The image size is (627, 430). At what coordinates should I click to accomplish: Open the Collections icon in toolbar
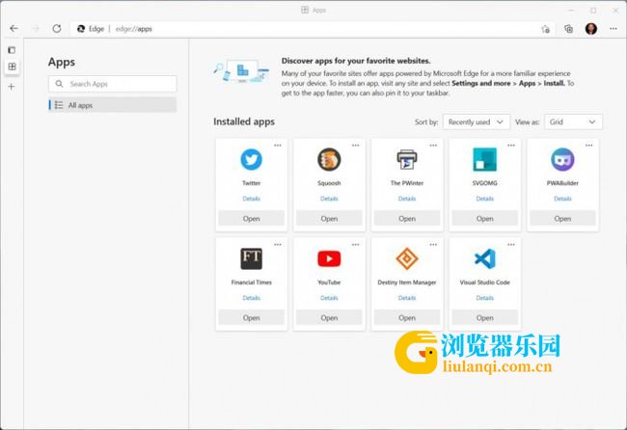tap(568, 29)
